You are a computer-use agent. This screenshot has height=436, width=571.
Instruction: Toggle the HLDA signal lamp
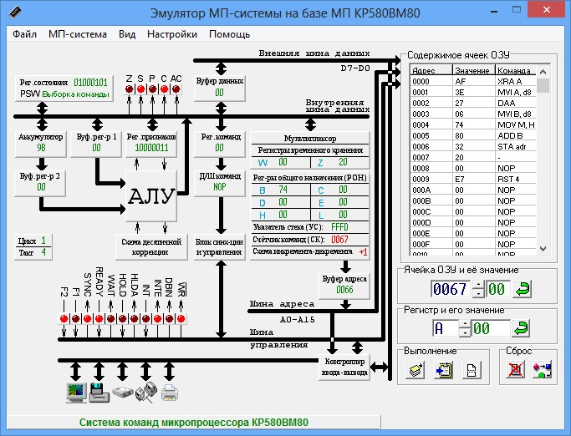click(134, 319)
